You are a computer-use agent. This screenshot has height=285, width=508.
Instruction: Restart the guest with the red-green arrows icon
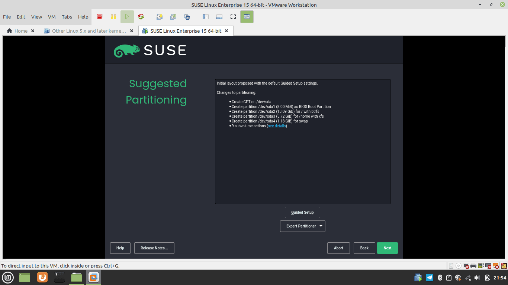(x=141, y=17)
